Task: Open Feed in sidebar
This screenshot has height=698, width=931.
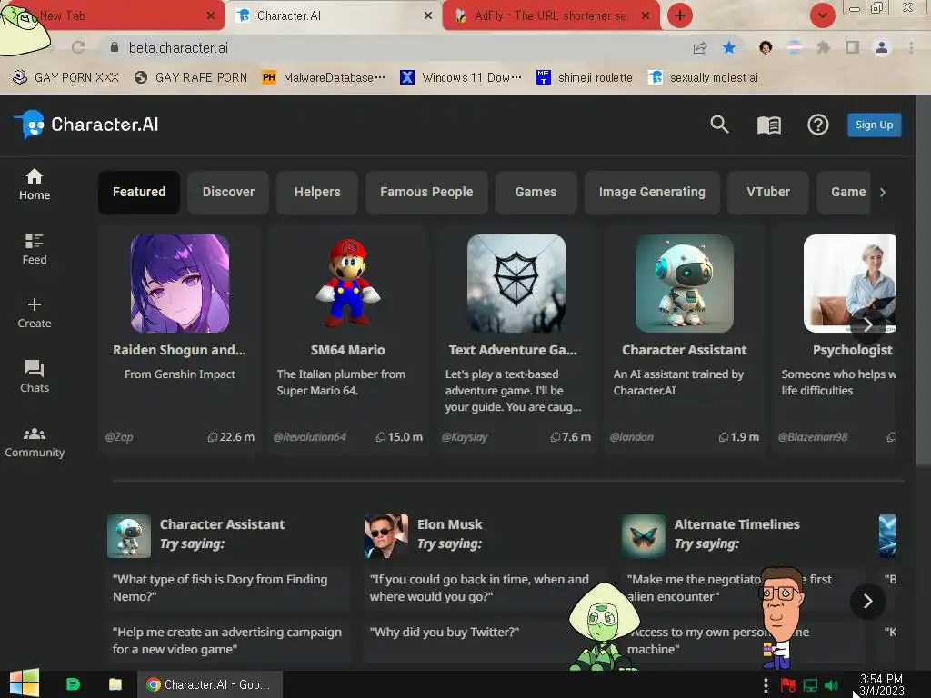Action: click(x=35, y=249)
